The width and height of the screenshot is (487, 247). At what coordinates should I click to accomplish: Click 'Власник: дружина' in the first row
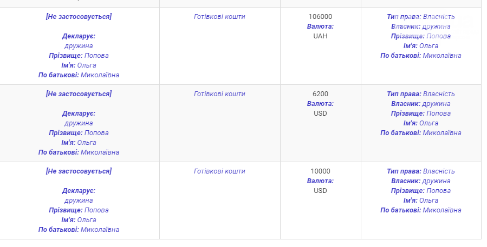click(x=420, y=26)
